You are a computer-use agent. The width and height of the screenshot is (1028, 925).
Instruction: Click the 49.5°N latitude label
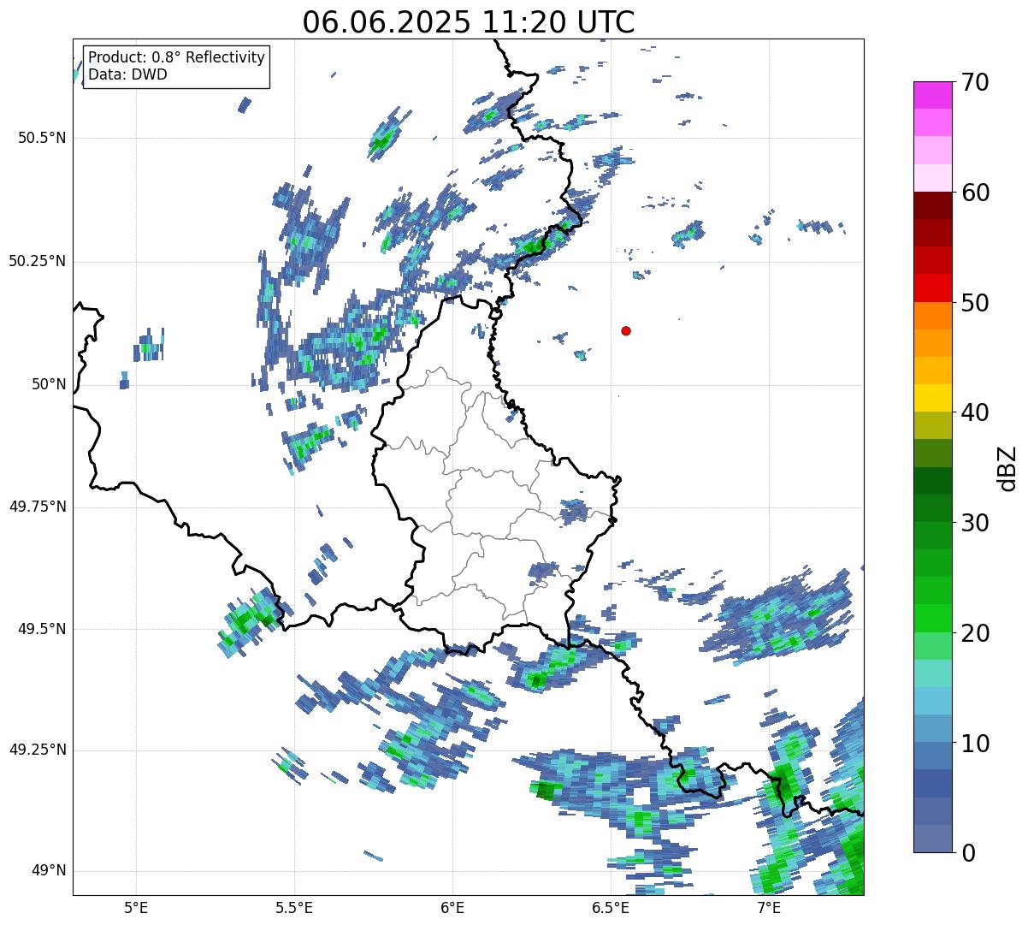click(42, 629)
